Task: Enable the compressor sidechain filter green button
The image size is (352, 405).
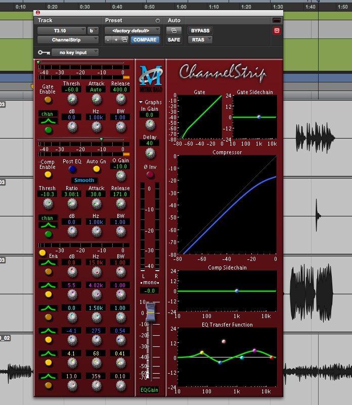Action: click(x=49, y=234)
